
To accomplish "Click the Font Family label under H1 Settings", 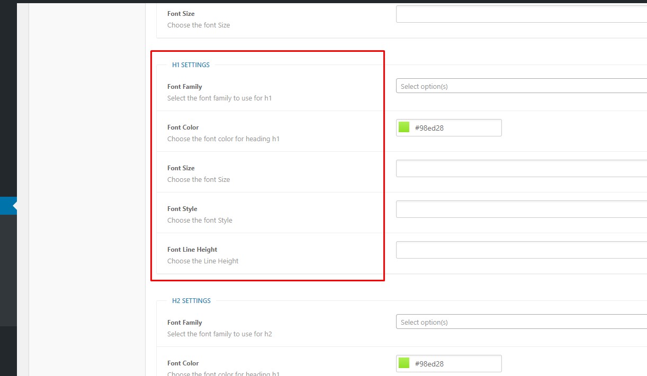I will (185, 87).
